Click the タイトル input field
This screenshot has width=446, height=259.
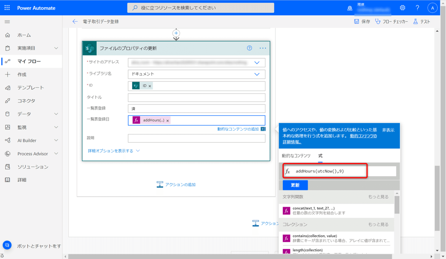[197, 97]
